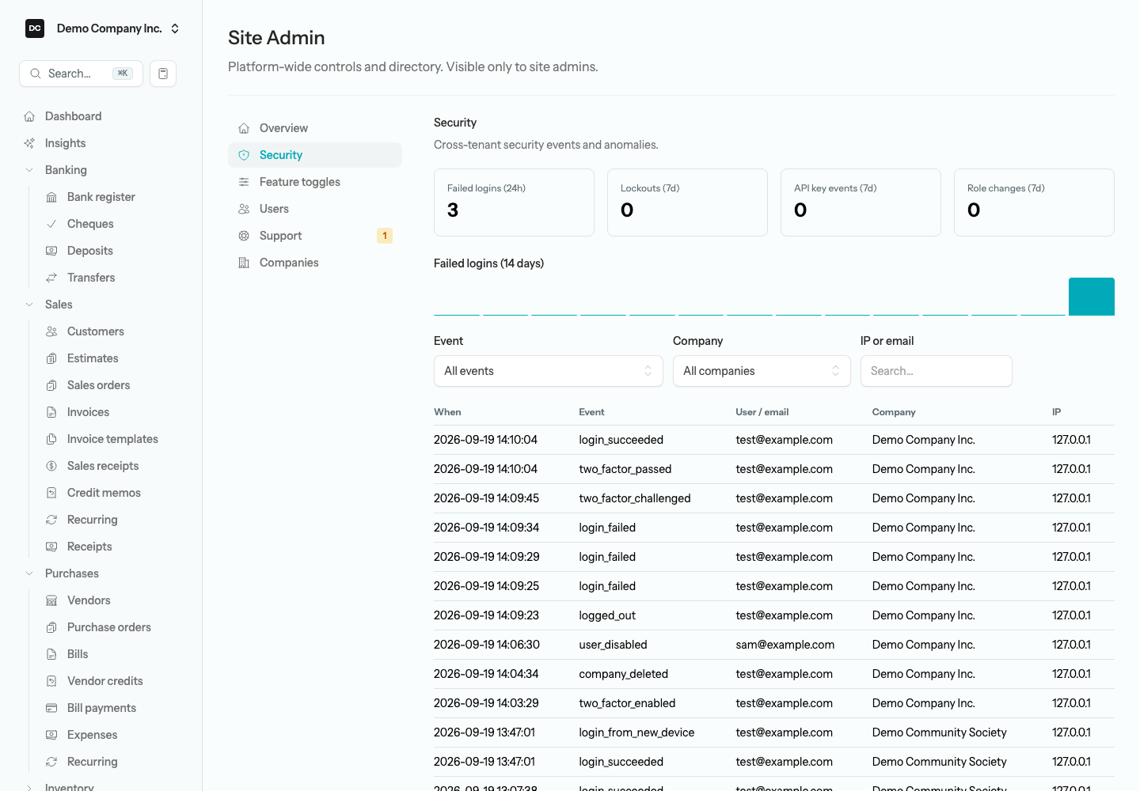Open Dashboard via its home icon
This screenshot has width=1140, height=791.
(29, 116)
